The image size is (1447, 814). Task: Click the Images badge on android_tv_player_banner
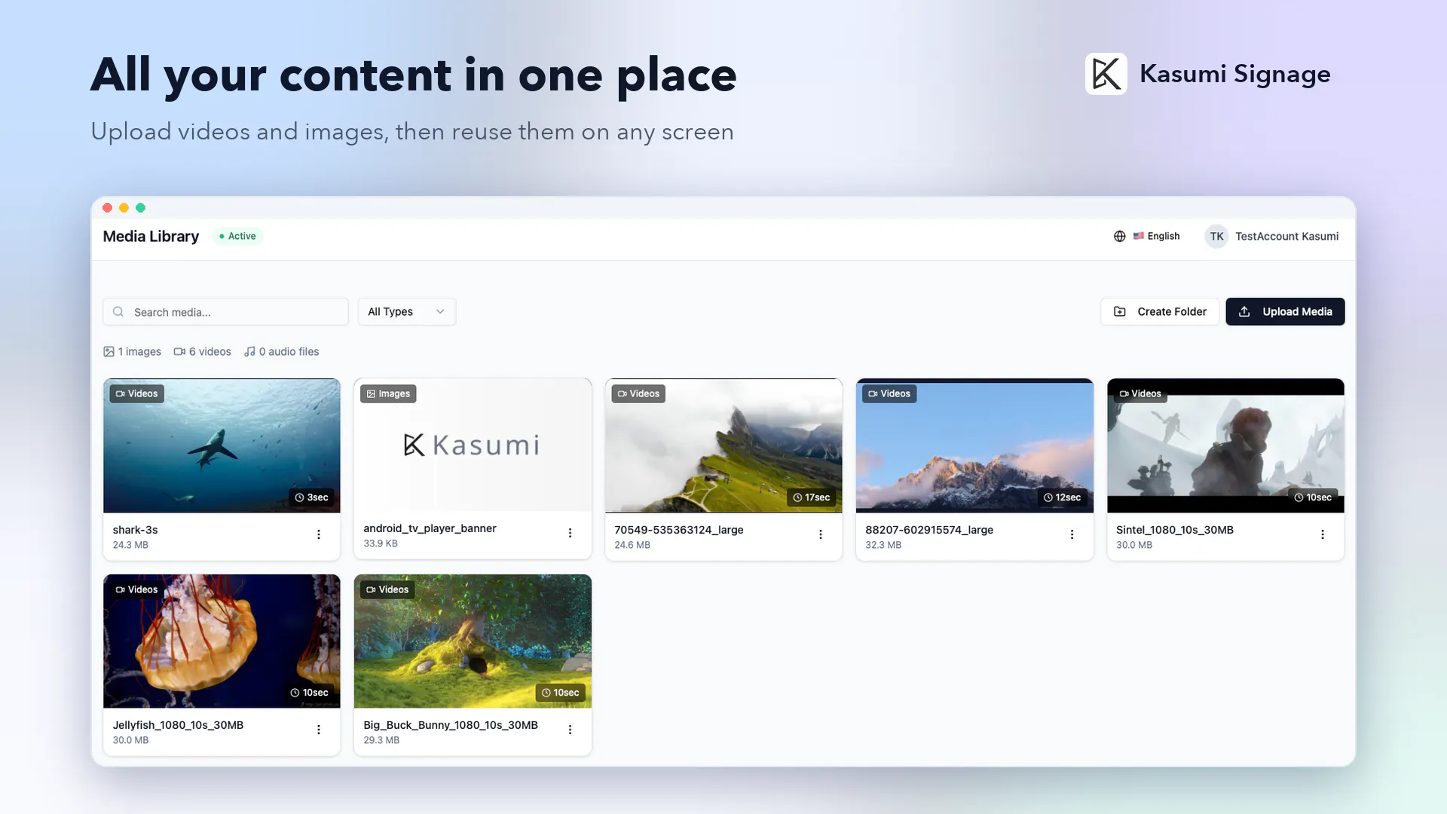click(x=388, y=393)
